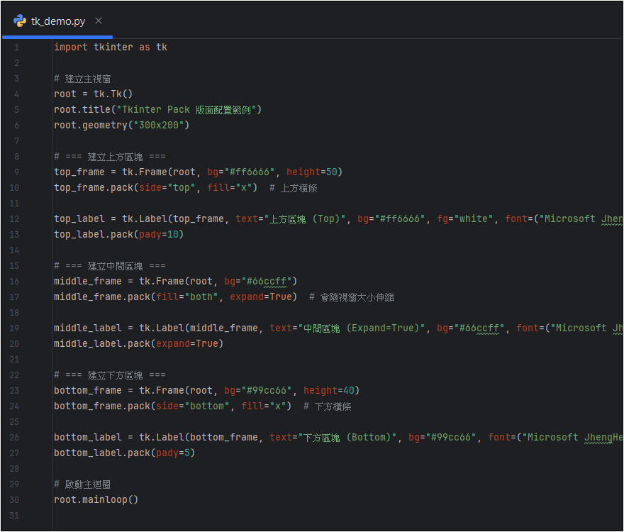624x532 pixels.
Task: Close the tk_demo.py editor tab
Action: tap(99, 21)
